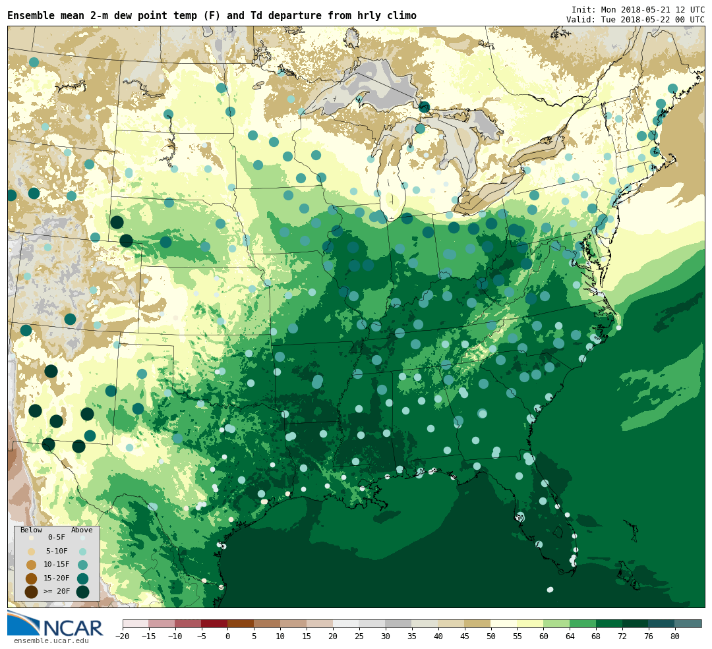Click the '10-15F' legend label
The height and width of the screenshot is (649, 712).
click(57, 564)
